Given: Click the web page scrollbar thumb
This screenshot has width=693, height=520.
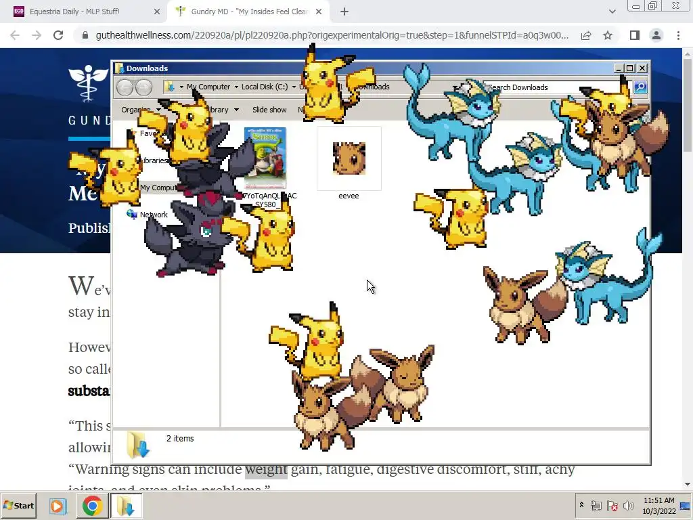Looking at the screenshot, I should point(688,105).
